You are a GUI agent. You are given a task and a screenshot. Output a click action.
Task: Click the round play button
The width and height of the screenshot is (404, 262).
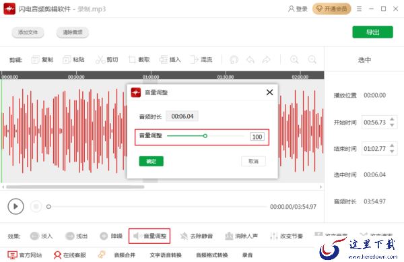[x=15, y=206]
